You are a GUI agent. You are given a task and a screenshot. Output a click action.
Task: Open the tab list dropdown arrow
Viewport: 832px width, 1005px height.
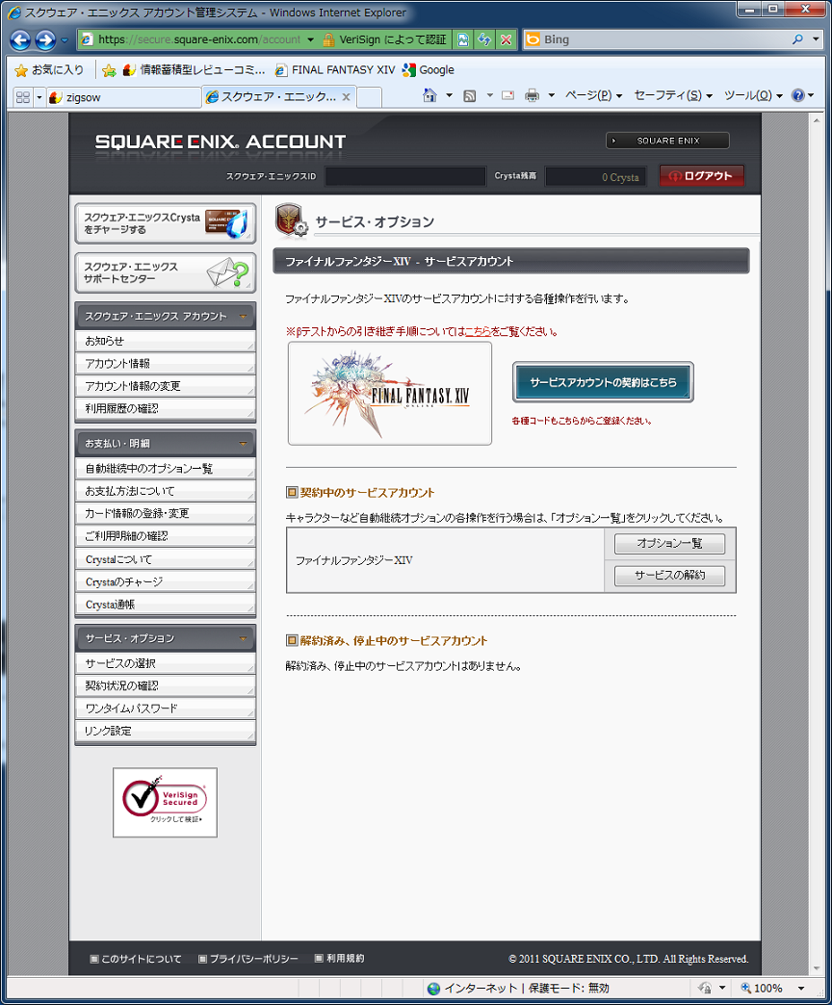click(39, 97)
